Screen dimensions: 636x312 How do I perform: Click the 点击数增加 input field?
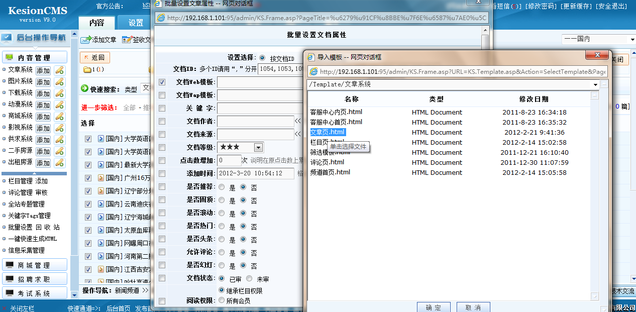(x=229, y=160)
